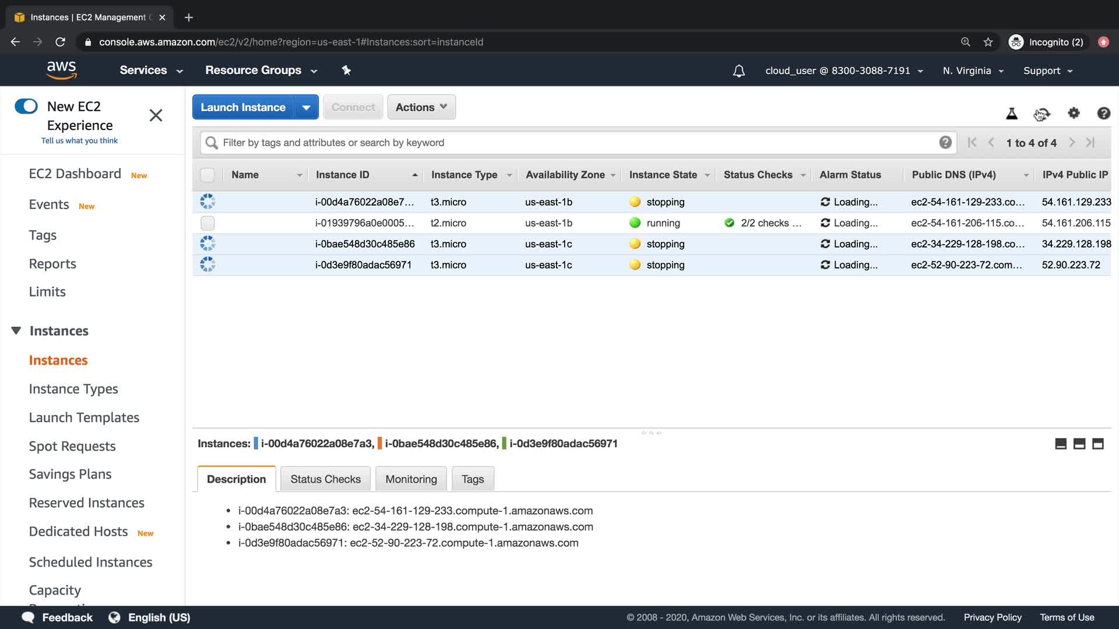Screen dimensions: 1119x629
Task: Open the Monitoring tab
Action: click(x=411, y=479)
